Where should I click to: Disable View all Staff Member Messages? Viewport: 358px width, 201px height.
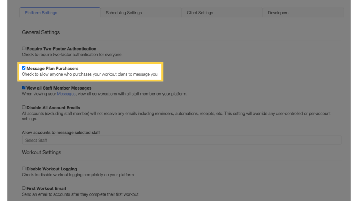pyautogui.click(x=24, y=87)
